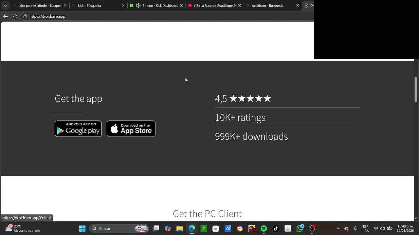This screenshot has height=235, width=419.
Task: Click the 'Get the app' heading
Action: point(79,99)
